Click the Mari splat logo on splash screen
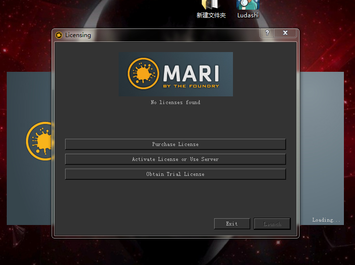Screen dimensions: 355x265 (x=40, y=141)
